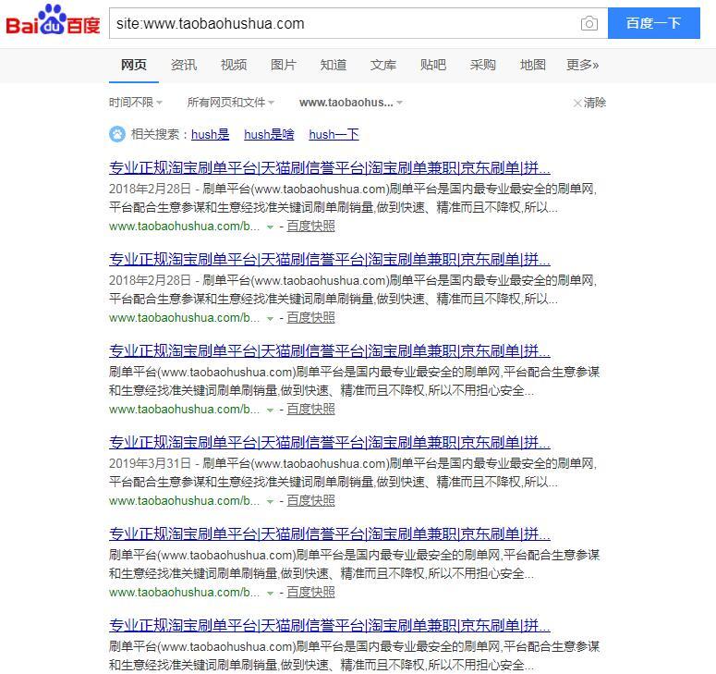The height and width of the screenshot is (674, 716).
Task: Click 清除 to clear filters
Action: point(595,103)
